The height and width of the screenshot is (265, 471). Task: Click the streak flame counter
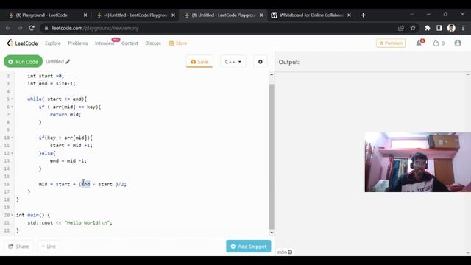439,43
